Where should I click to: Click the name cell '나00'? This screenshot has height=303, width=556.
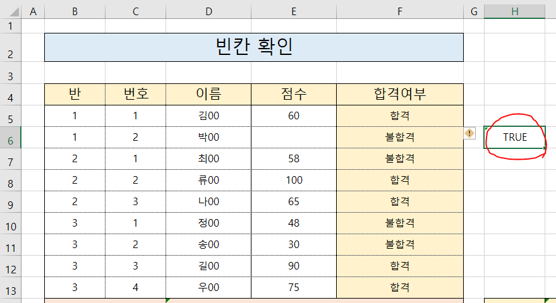(208, 201)
